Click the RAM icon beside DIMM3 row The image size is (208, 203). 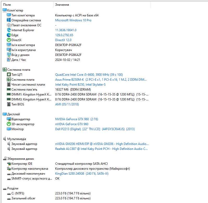[x=9, y=99]
